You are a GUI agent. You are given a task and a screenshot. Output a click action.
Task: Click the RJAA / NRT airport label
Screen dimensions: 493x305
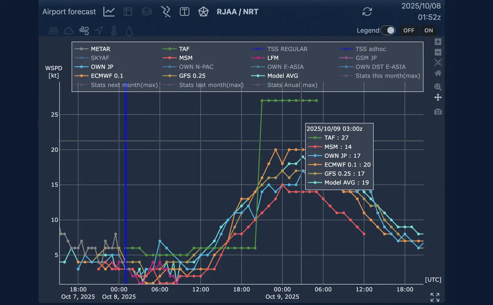coord(237,12)
